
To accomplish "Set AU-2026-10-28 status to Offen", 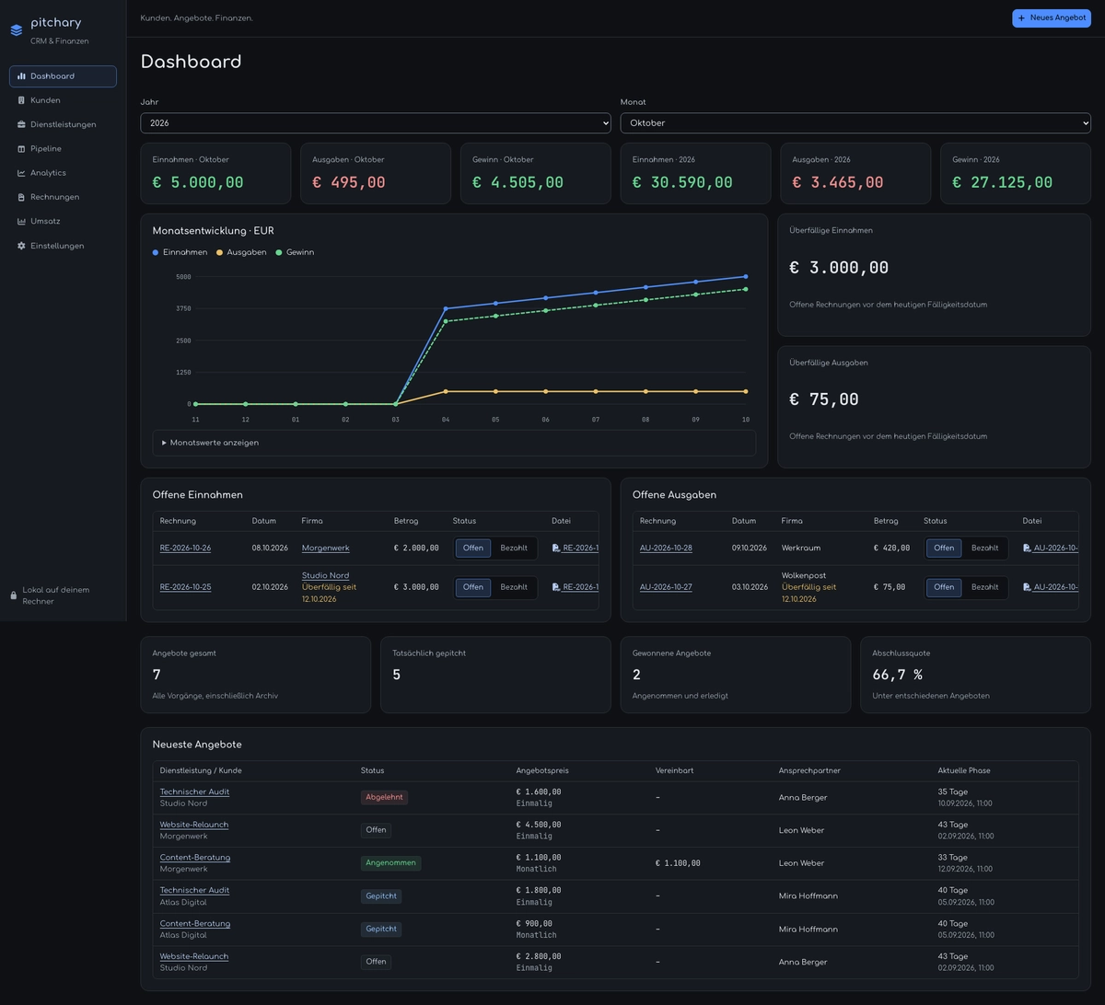I will coord(944,549).
